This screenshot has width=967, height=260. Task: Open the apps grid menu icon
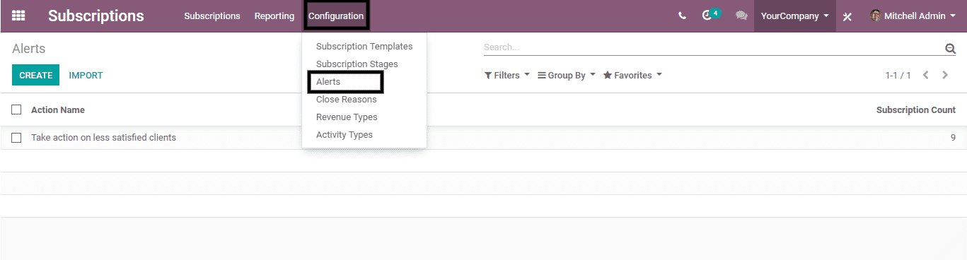[18, 16]
